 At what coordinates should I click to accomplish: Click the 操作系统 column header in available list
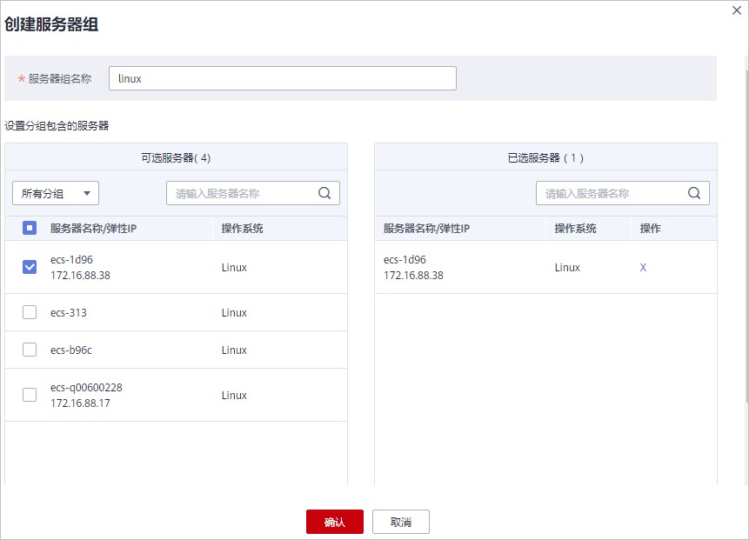(x=242, y=229)
